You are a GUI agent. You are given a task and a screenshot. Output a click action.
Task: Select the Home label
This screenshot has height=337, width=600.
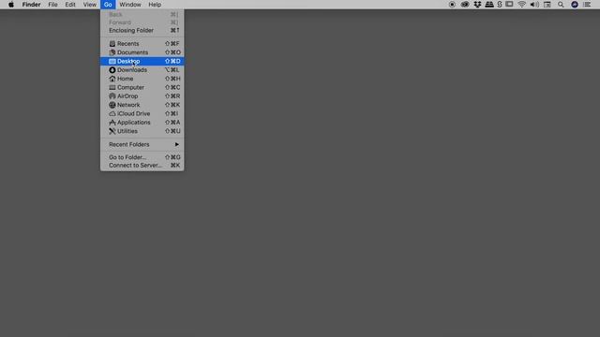tap(125, 79)
